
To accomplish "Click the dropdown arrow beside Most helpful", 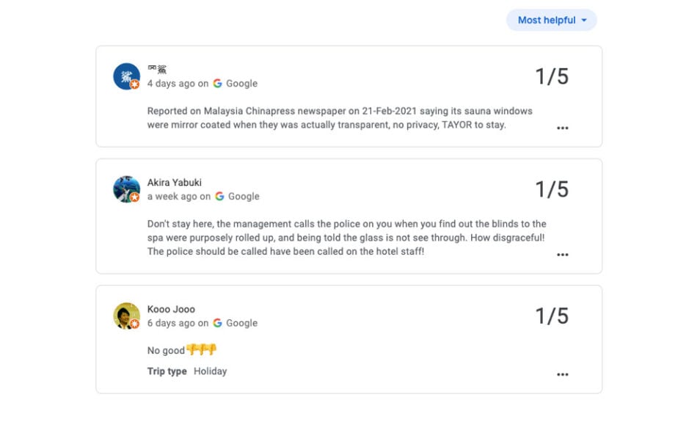I will [584, 21].
